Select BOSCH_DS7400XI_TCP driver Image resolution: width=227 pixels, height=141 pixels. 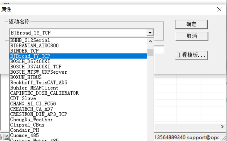pyautogui.click(x=78, y=67)
